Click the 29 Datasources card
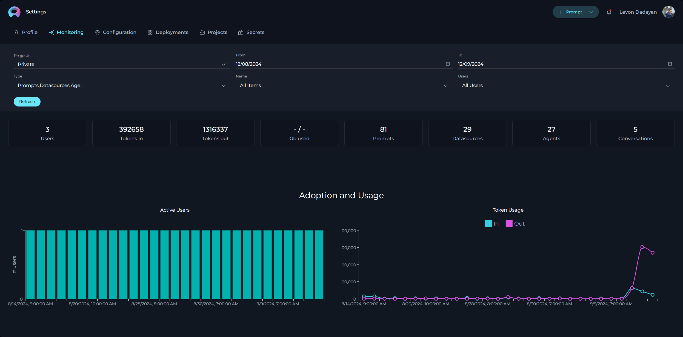 click(x=467, y=133)
